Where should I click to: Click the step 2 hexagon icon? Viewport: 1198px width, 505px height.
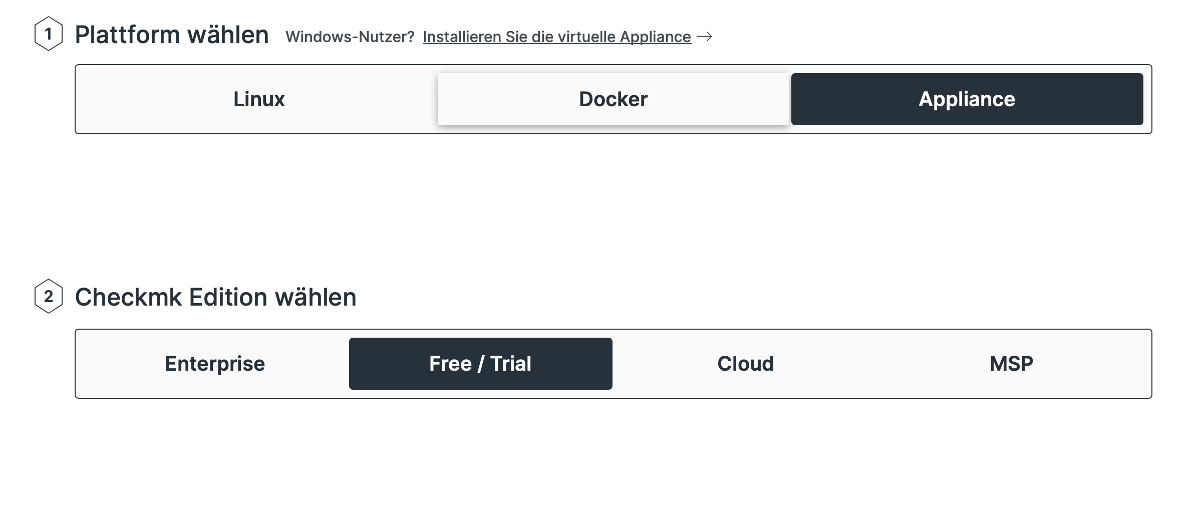pos(48,297)
